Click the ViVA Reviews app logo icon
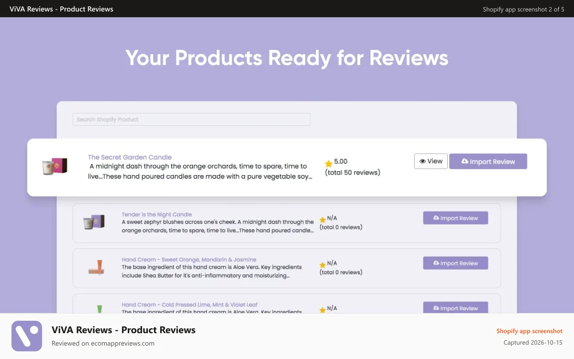Image resolution: width=574 pixels, height=359 pixels. coord(27,336)
